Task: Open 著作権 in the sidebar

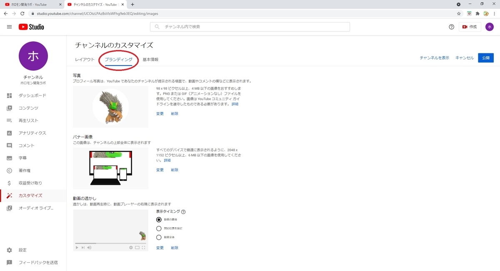Action: (x=33, y=171)
